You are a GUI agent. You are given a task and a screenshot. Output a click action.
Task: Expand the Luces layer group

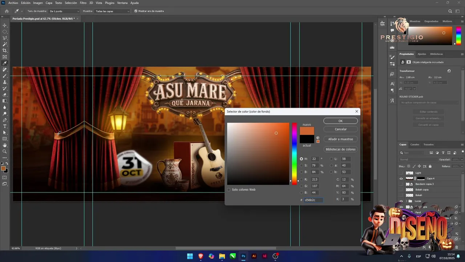pos(406,201)
